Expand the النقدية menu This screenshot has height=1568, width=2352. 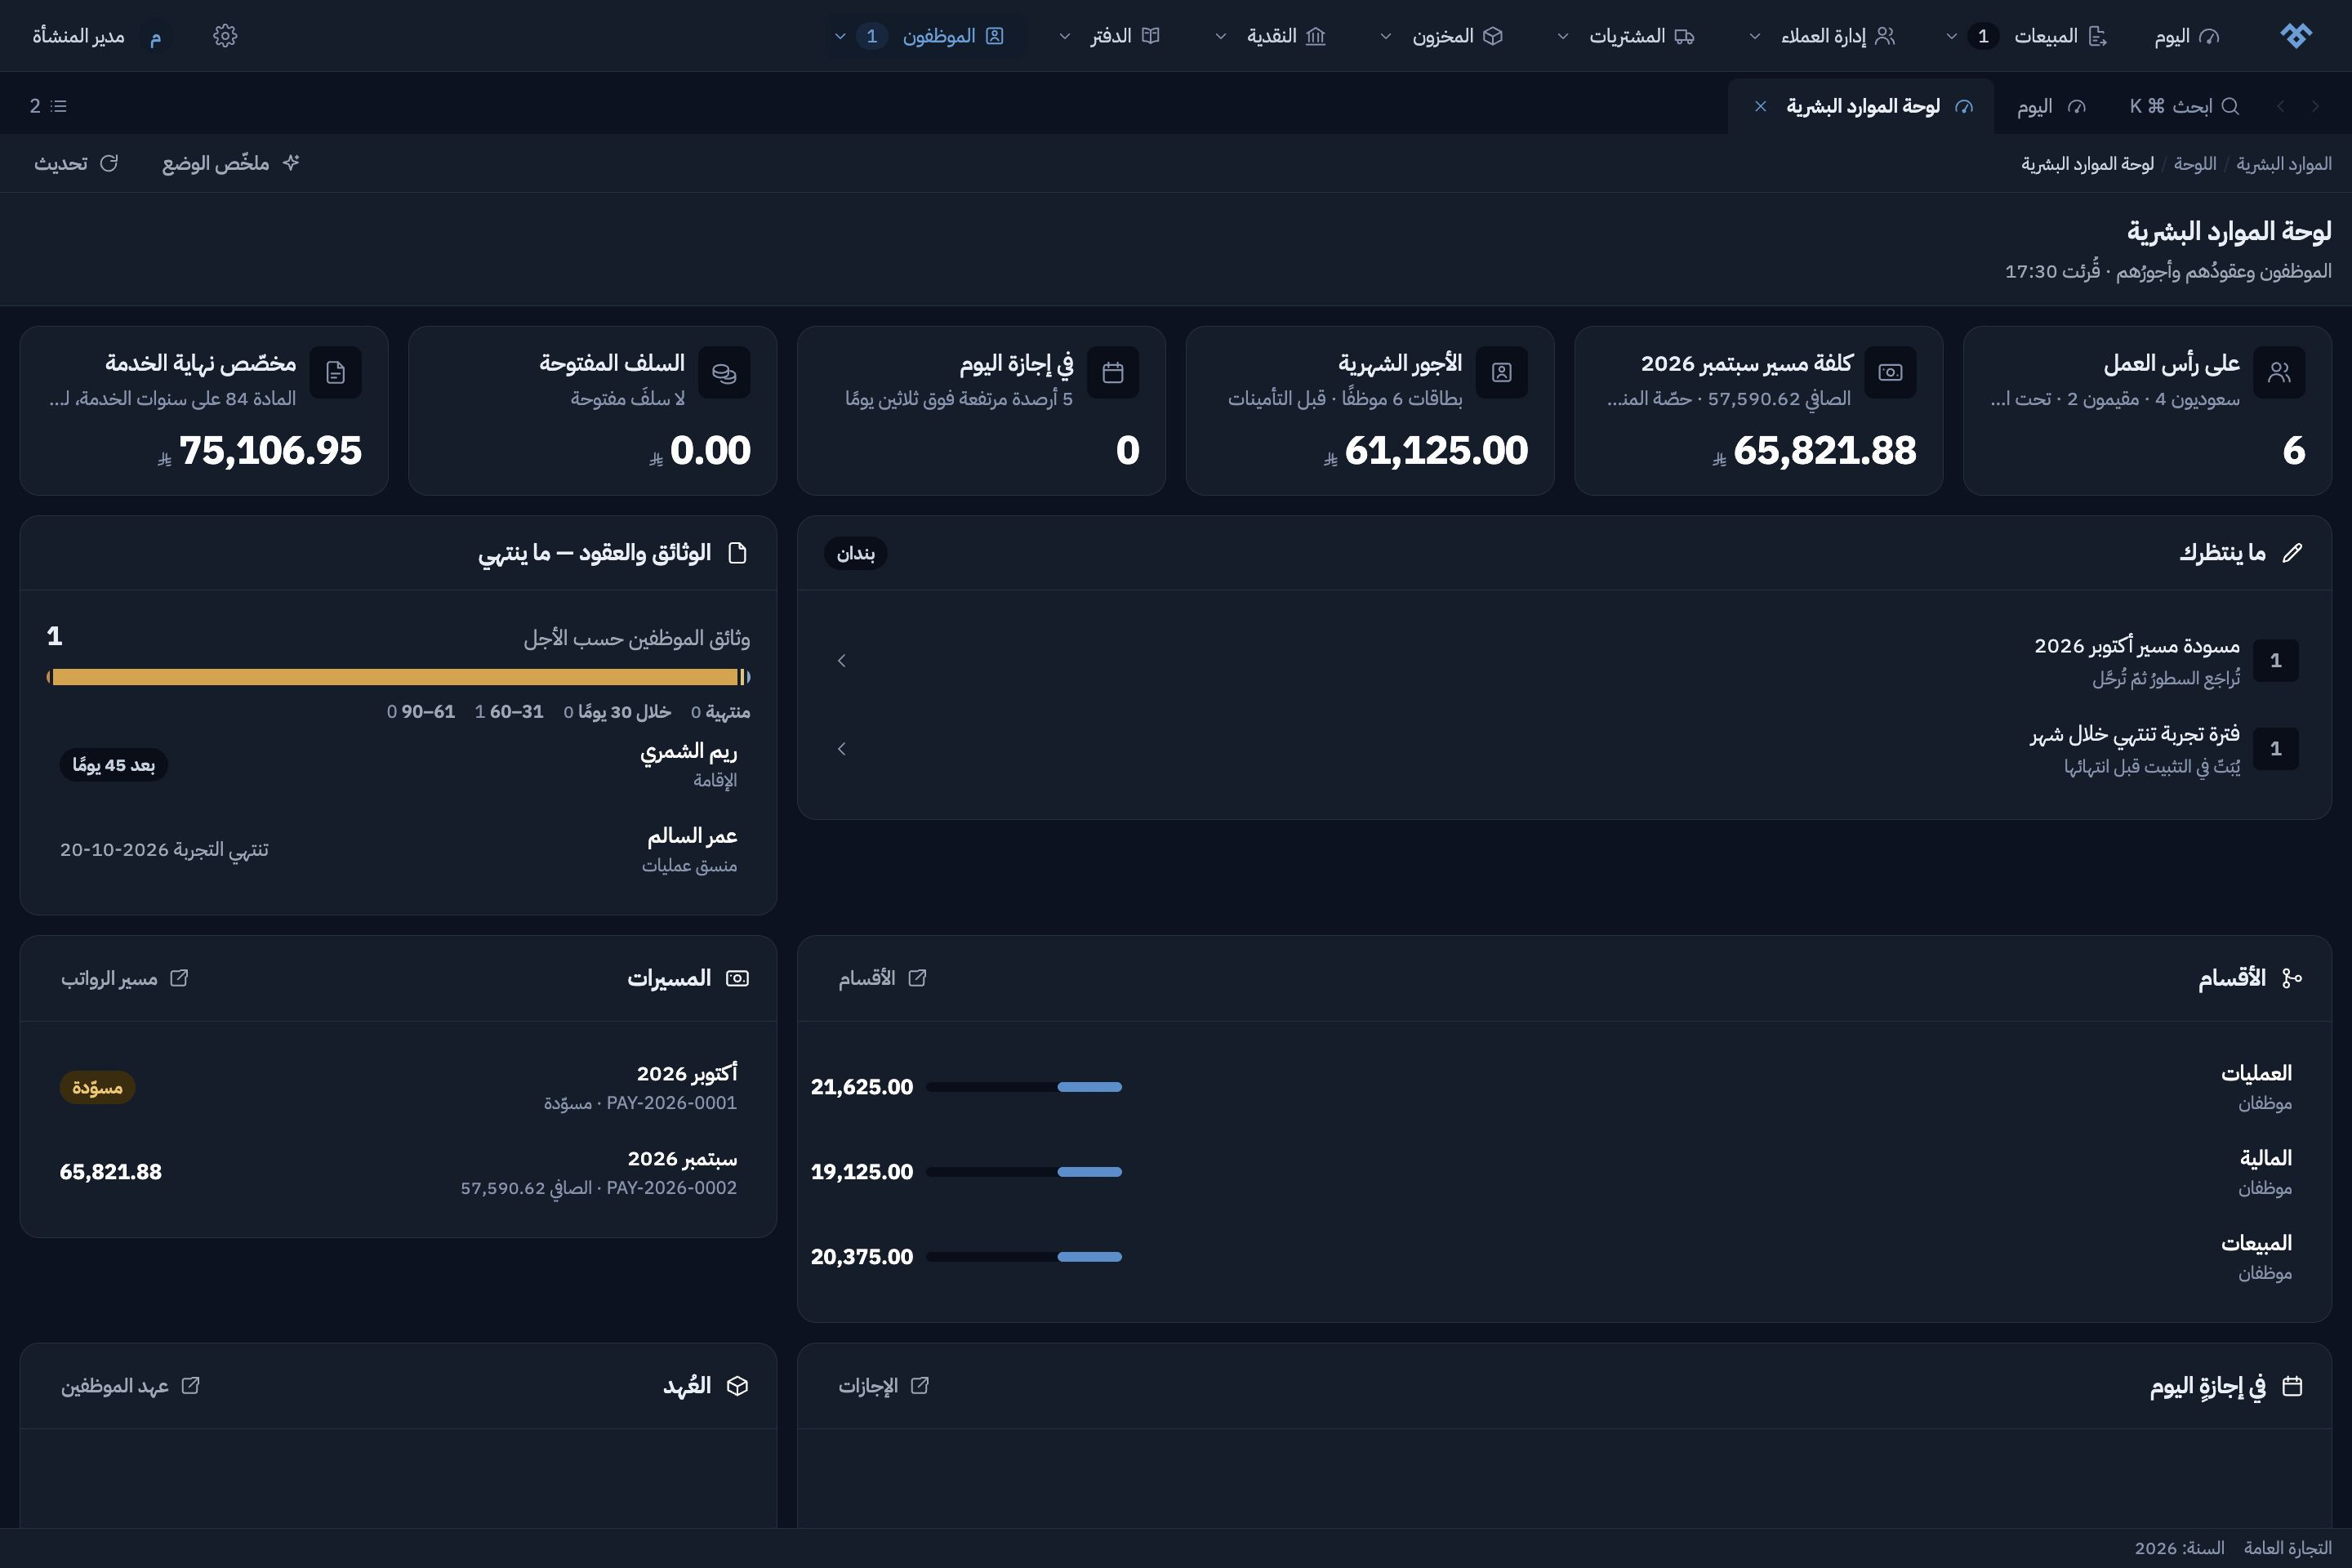[1270, 36]
